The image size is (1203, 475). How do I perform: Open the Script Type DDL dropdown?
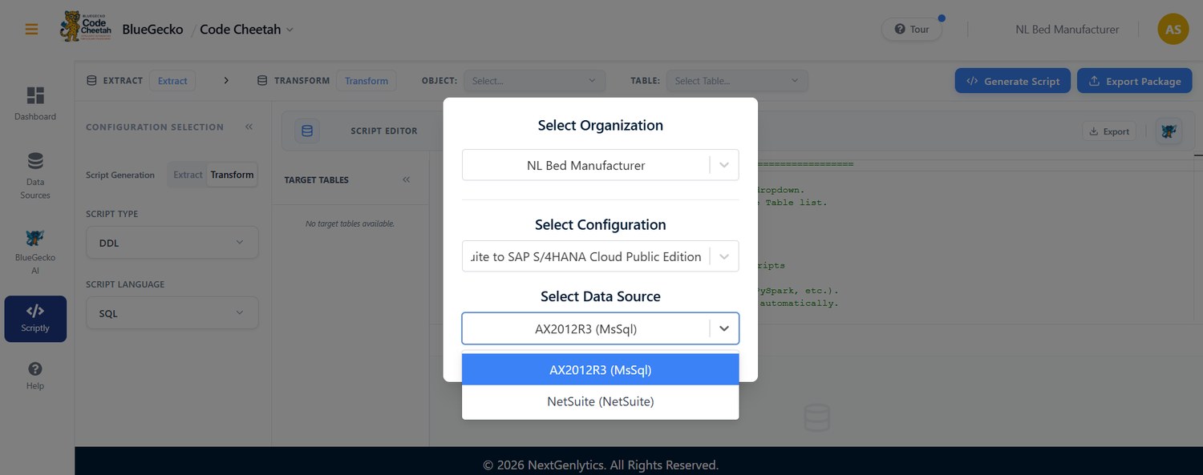pos(172,243)
